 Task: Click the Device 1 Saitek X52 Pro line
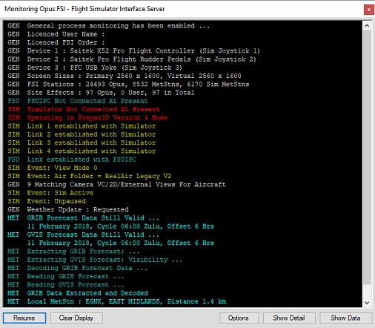pyautogui.click(x=133, y=51)
